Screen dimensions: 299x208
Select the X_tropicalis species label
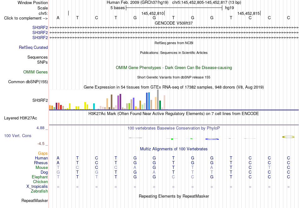[37, 187]
